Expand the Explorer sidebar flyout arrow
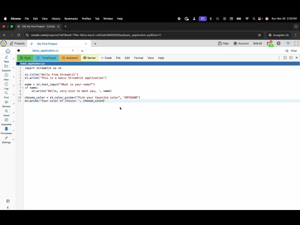The width and height of the screenshot is (300, 225). (x=14, y=67)
